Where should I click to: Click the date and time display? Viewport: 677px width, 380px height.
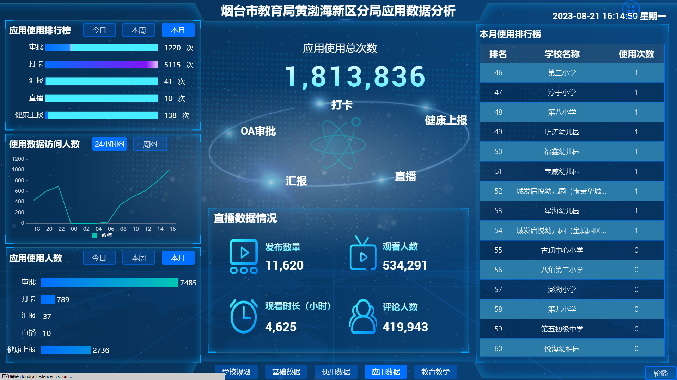609,16
